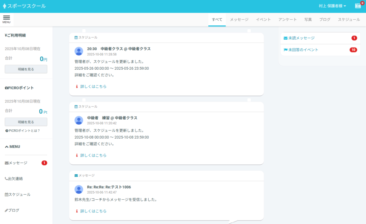
Task: Switch to the メッセージ tab
Action: click(239, 20)
